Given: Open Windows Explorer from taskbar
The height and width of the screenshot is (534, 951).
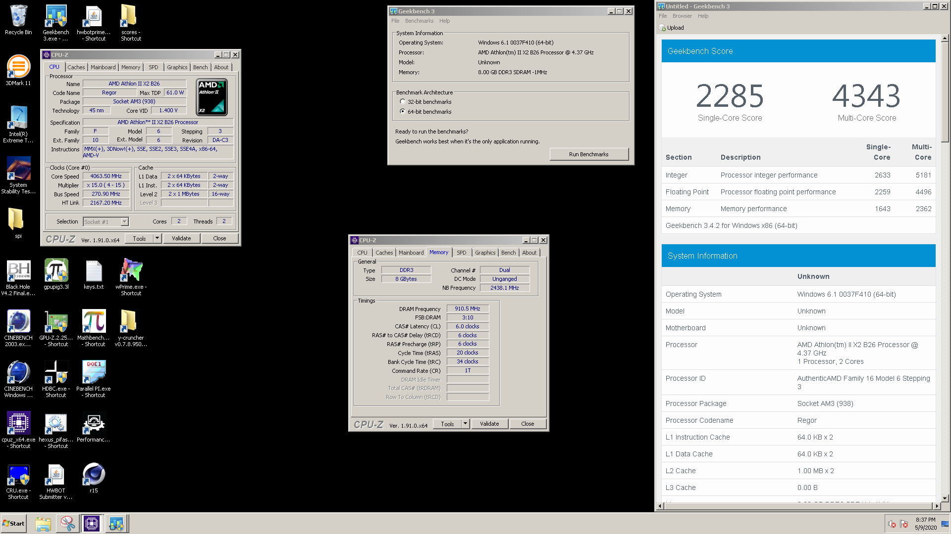Looking at the screenshot, I should (x=43, y=524).
